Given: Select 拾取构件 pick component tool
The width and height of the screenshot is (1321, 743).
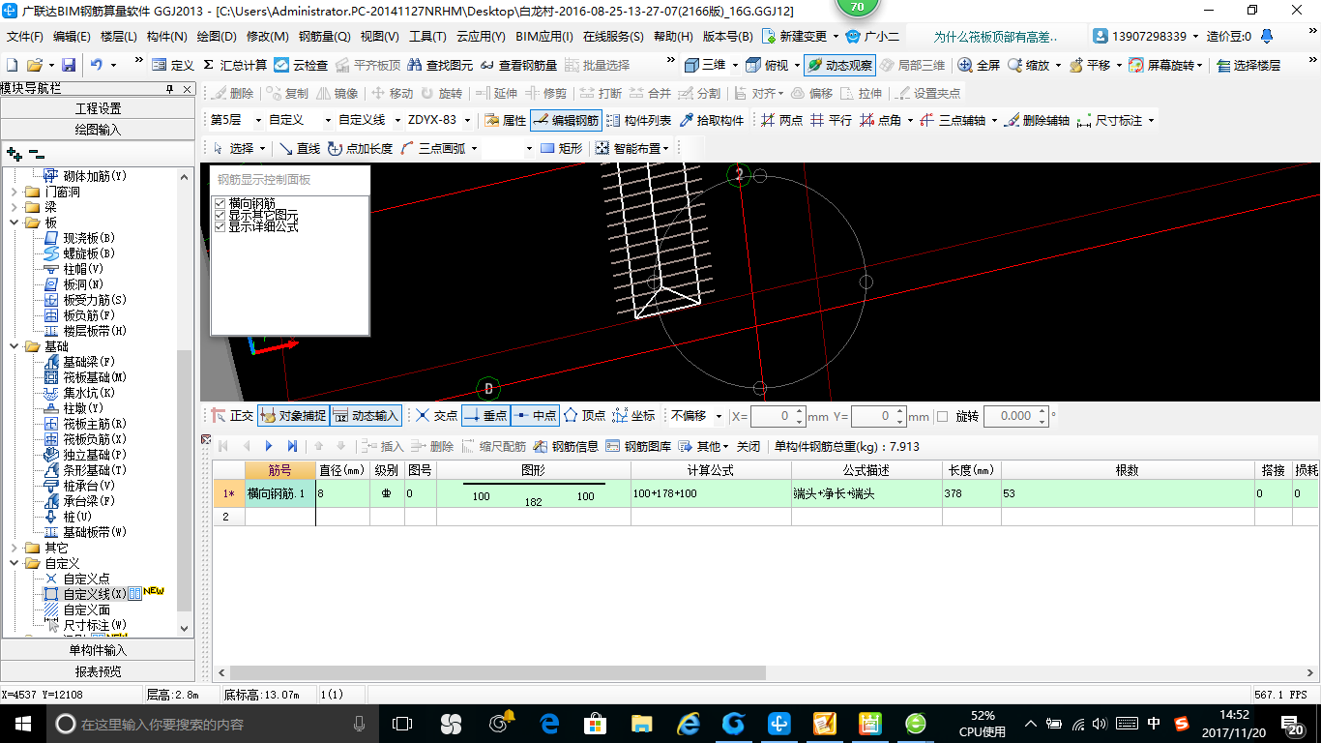Looking at the screenshot, I should (713, 121).
